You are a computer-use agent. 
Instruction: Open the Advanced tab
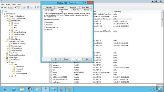(73, 7)
